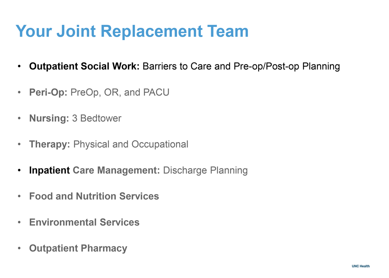This screenshot has width=389, height=278.
Task: Select 'Food and Nutrition Services' line
Action: pyautogui.click(x=94, y=196)
